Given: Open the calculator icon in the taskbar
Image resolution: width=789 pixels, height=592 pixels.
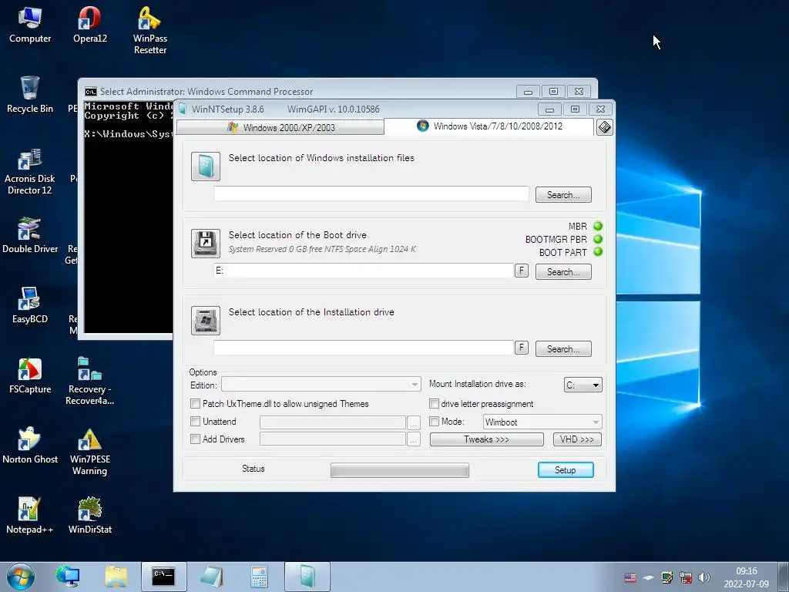Looking at the screenshot, I should pyautogui.click(x=259, y=577).
